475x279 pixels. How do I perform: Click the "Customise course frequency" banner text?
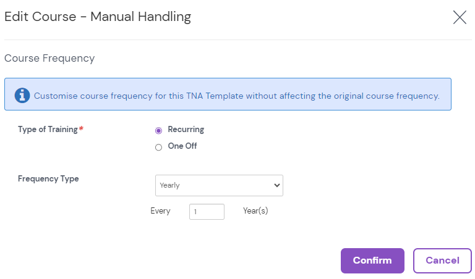coord(236,96)
